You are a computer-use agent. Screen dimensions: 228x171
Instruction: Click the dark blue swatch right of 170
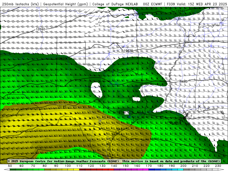(152, 170)
